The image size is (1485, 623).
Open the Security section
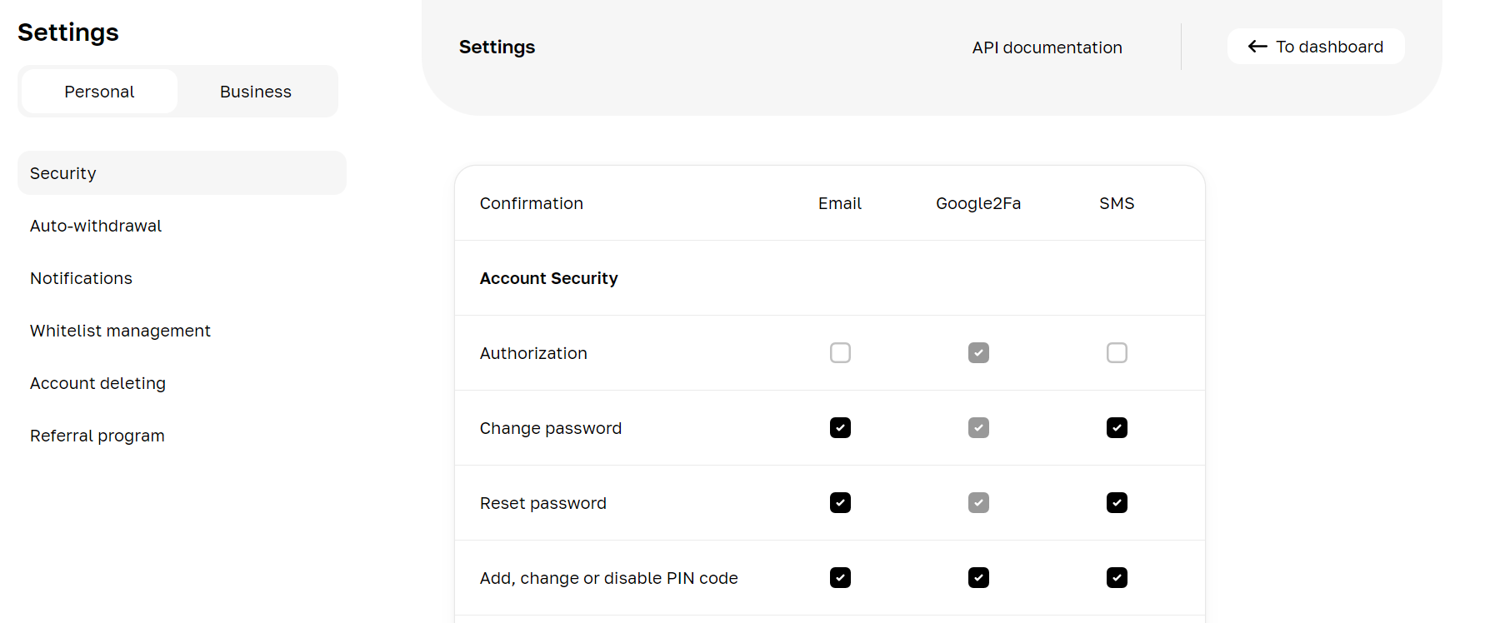pyautogui.click(x=182, y=173)
